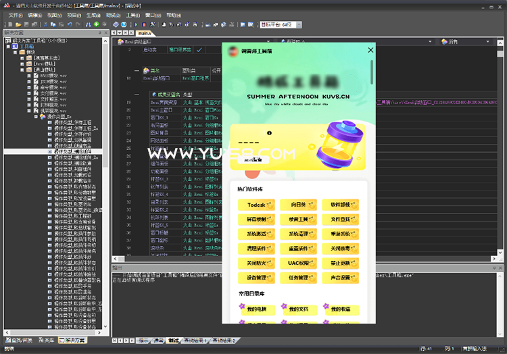Switch to the main.v editor tab
The width and height of the screenshot is (507, 354).
(144, 32)
